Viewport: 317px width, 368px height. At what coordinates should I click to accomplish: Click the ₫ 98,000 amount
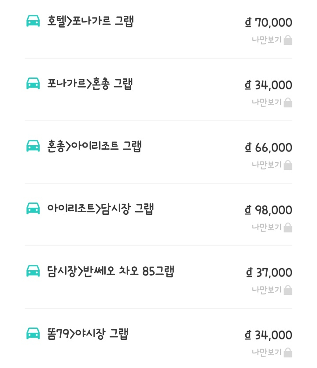269,210
